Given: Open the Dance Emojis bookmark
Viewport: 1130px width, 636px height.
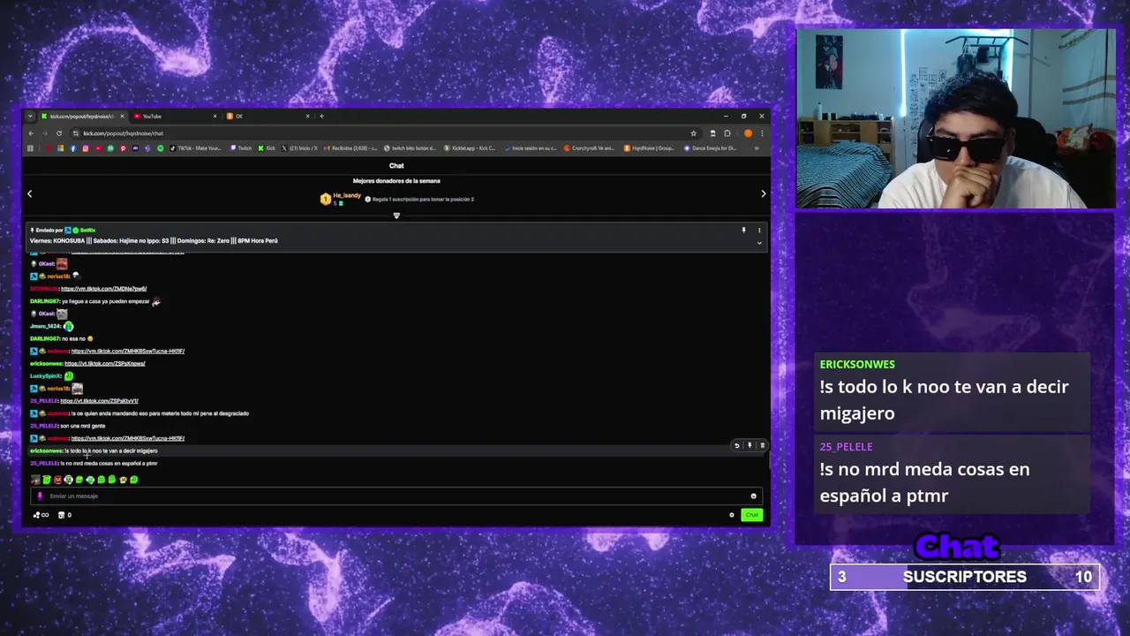Looking at the screenshot, I should coord(711,148).
